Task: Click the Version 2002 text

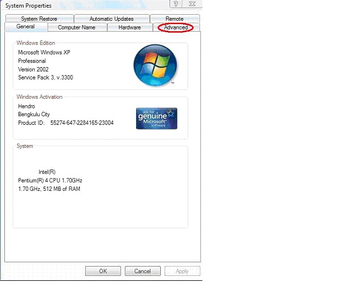Action: 33,69
